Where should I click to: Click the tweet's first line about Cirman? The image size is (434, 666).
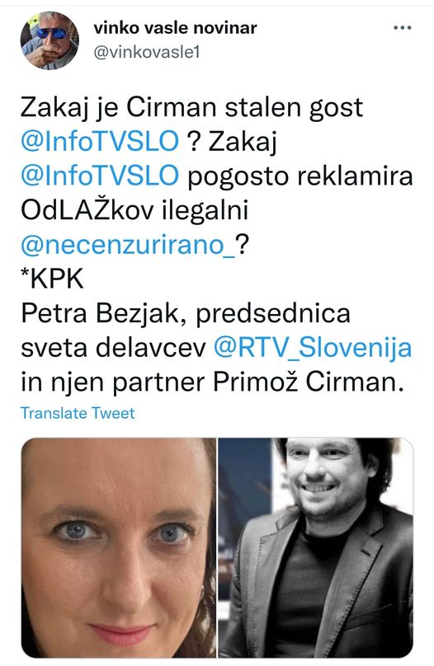pos(191,107)
